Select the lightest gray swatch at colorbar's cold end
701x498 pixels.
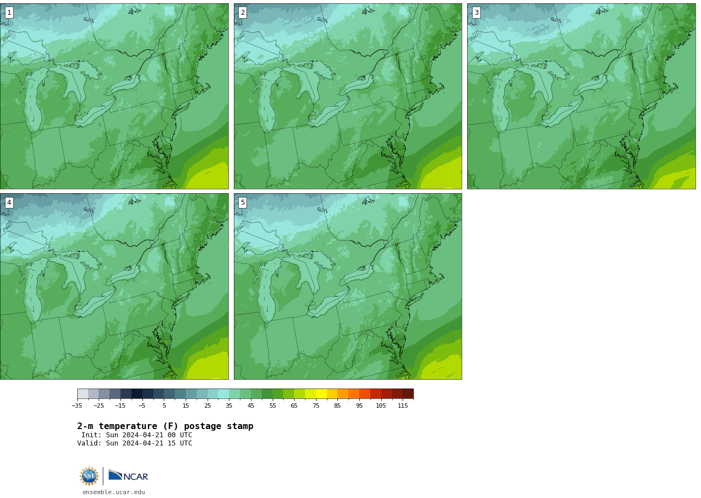coord(83,394)
